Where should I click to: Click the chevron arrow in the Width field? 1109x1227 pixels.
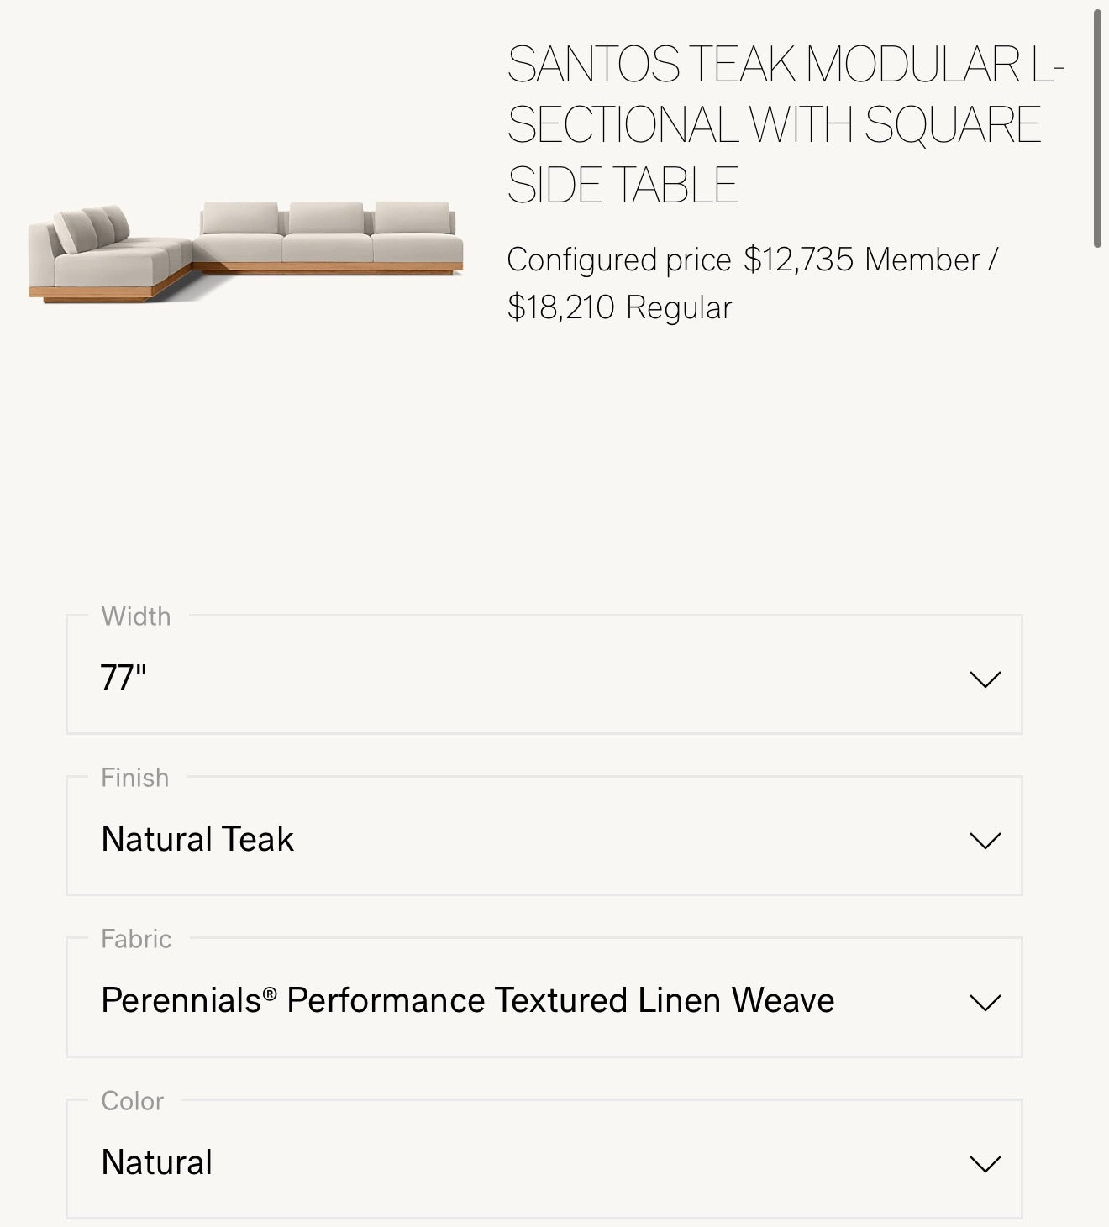tap(985, 679)
